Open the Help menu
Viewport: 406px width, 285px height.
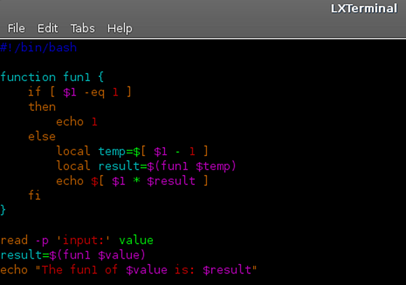(x=120, y=28)
